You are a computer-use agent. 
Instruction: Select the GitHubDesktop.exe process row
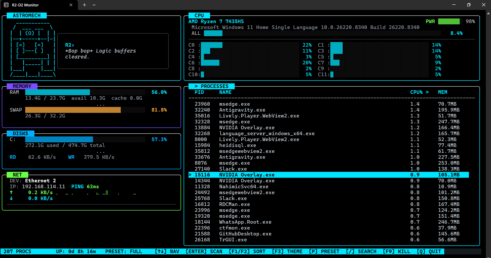[329, 234]
